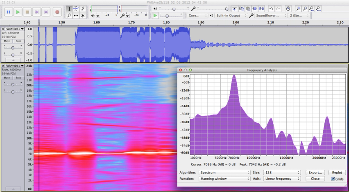
Task: Click the Replot button
Action: point(337,172)
